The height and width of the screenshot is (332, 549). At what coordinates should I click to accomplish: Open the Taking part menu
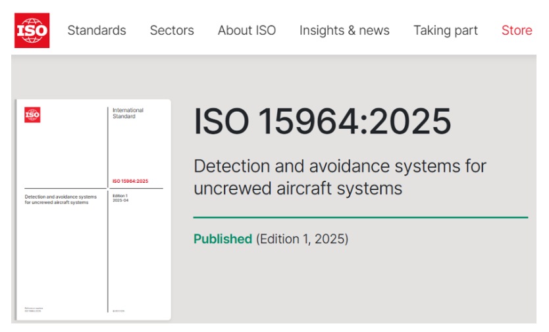446,30
